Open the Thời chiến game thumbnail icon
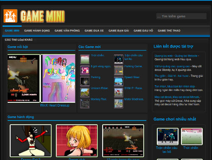 pos(85,59)
